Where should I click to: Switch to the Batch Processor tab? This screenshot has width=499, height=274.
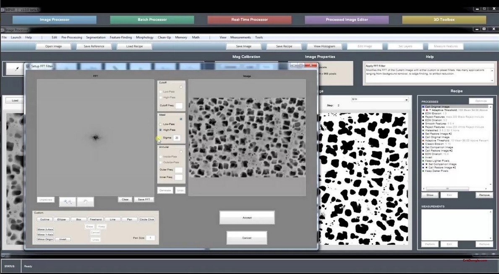coord(151,19)
